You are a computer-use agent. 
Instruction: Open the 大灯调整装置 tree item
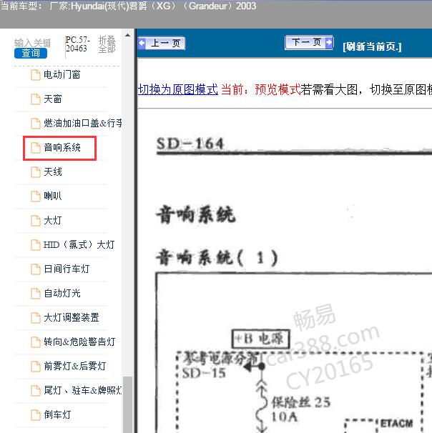[72, 317]
